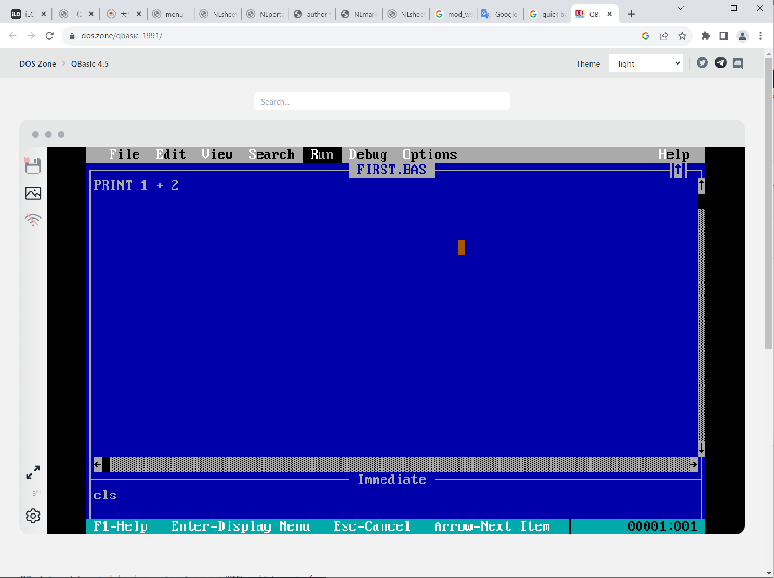This screenshot has height=578, width=774.
Task: Open a new browser tab
Action: (631, 14)
